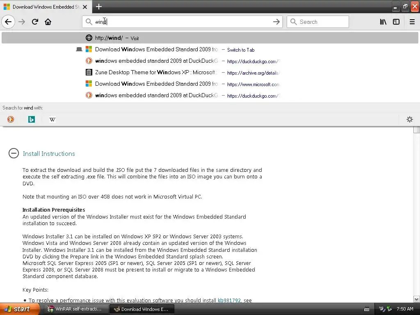Image resolution: width=420 pixels, height=315 pixels.
Task: Select the Download Windows Embedded browser tab
Action: 46,7
